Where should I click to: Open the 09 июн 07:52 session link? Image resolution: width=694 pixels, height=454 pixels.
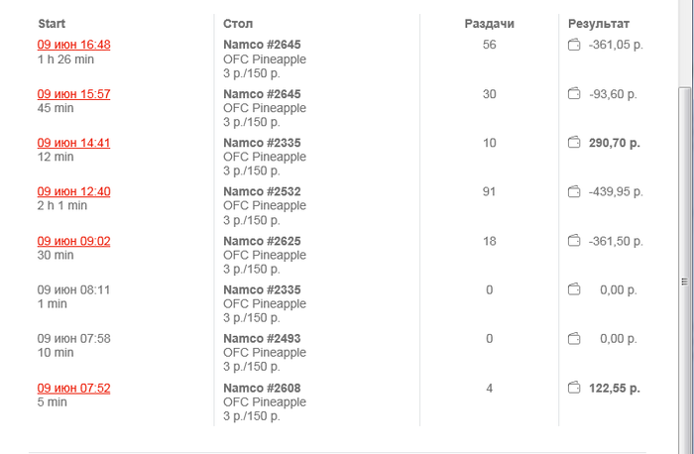click(73, 388)
